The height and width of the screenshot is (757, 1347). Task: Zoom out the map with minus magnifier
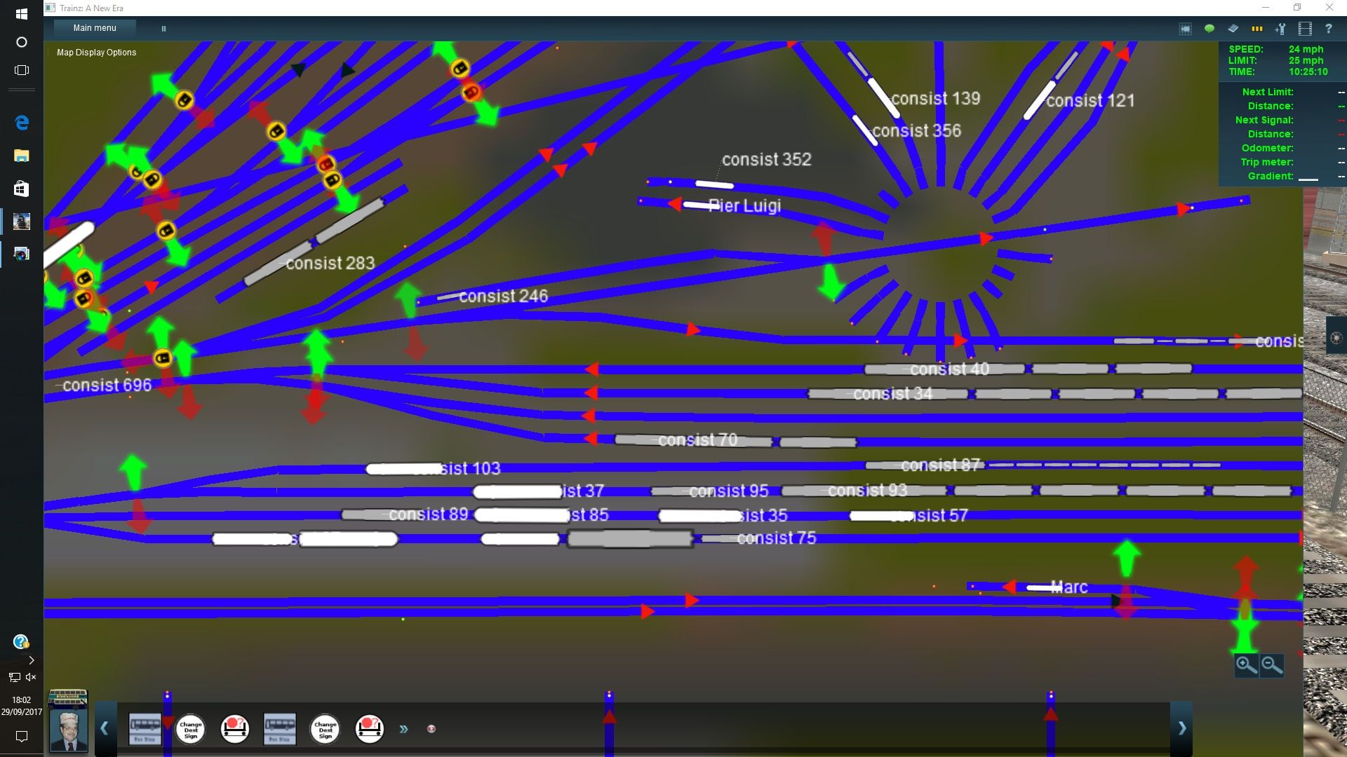[x=1271, y=664]
